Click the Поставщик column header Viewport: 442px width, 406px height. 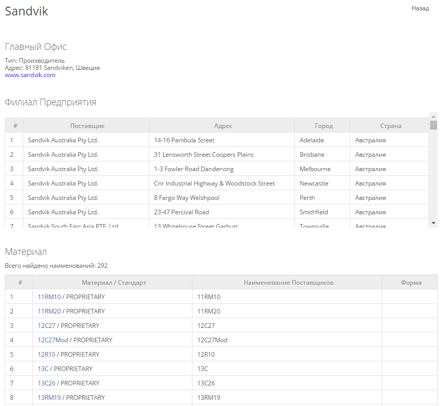[86, 125]
